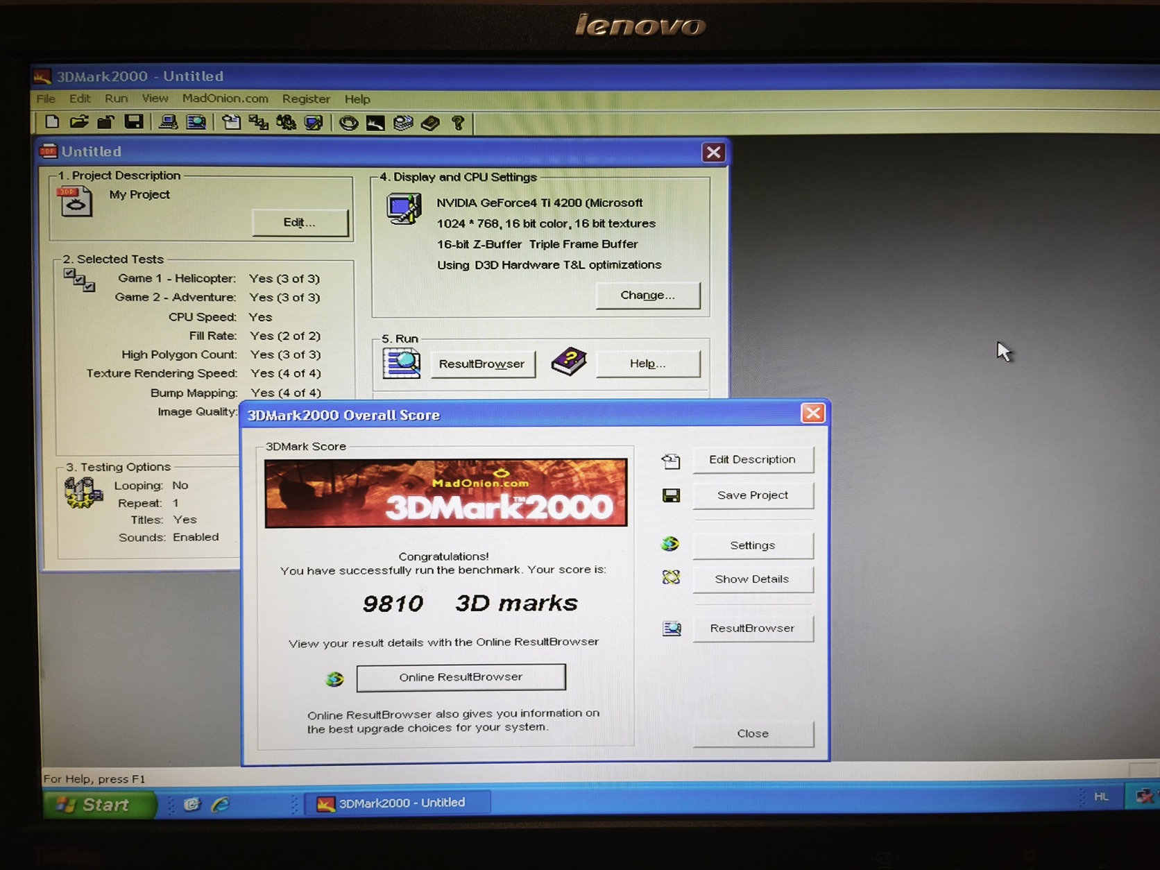Image resolution: width=1160 pixels, height=870 pixels.
Task: Click ResultBrowser button in the score dialog
Action: click(x=753, y=629)
